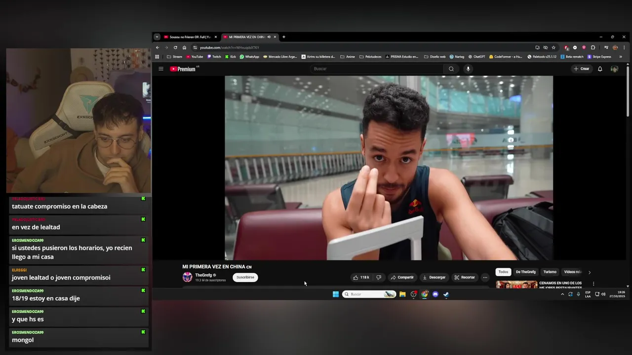Click the browser address bar URL
The width and height of the screenshot is (632, 355).
229,47
